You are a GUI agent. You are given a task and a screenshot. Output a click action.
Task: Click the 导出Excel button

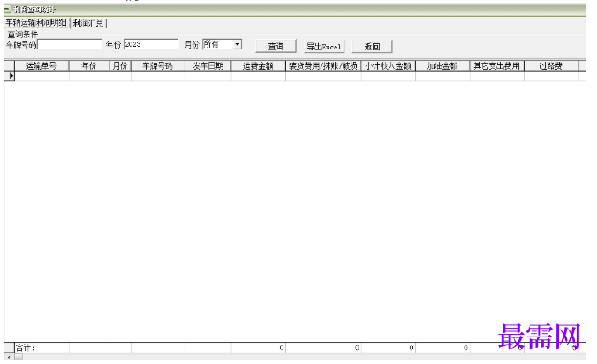[324, 47]
